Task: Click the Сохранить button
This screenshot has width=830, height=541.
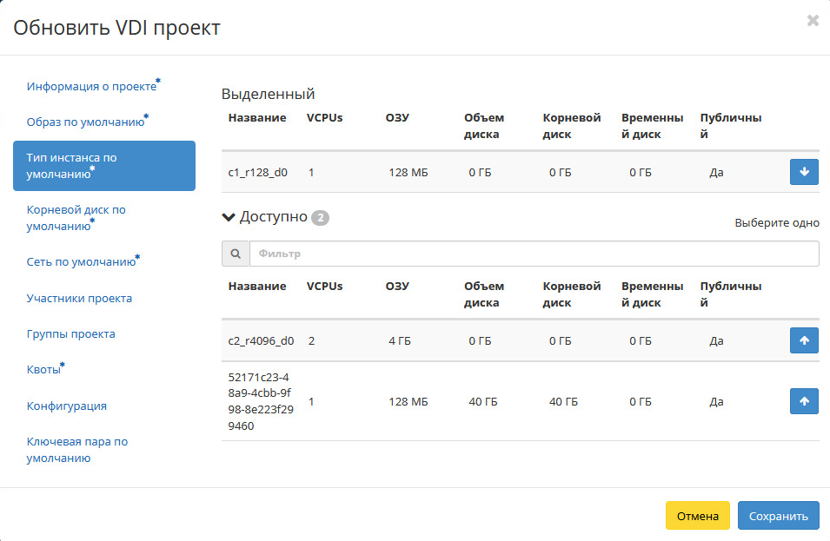Action: 779,516
